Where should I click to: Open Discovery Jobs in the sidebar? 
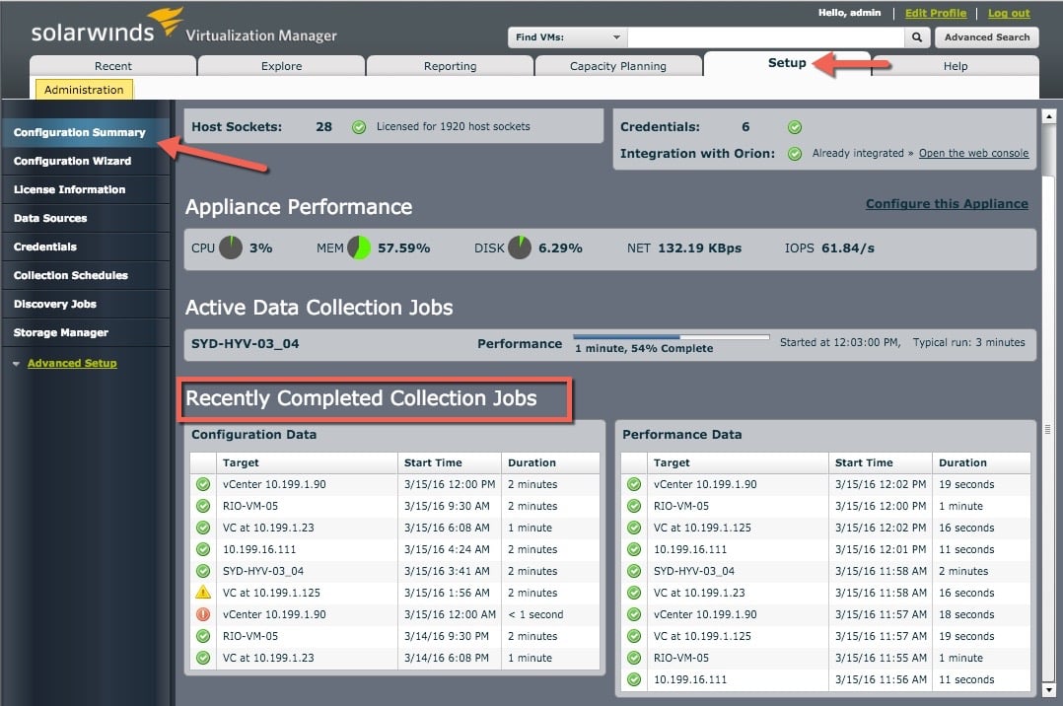[85, 304]
